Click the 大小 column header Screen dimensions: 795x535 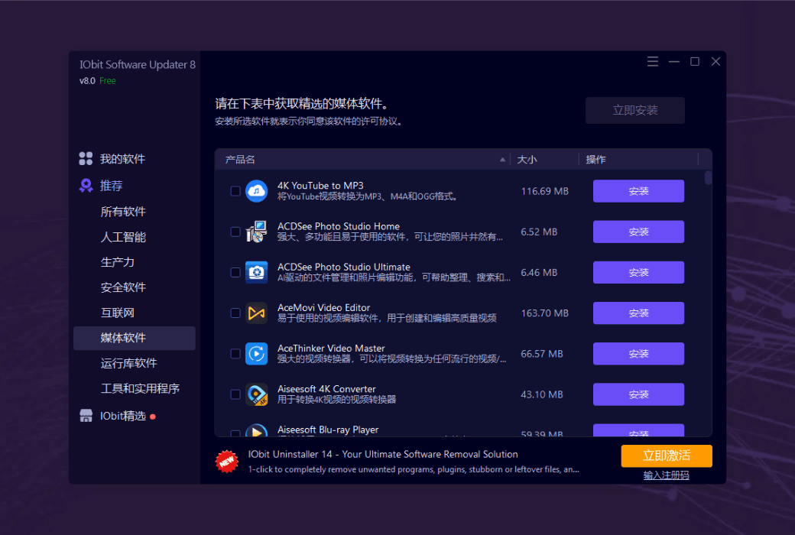527,160
